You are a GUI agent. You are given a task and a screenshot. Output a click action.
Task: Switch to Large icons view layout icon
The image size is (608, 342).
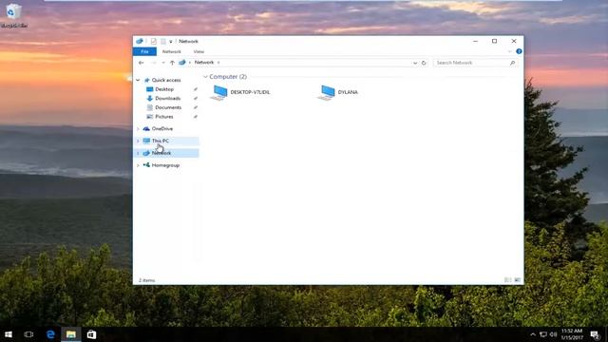[517, 280]
